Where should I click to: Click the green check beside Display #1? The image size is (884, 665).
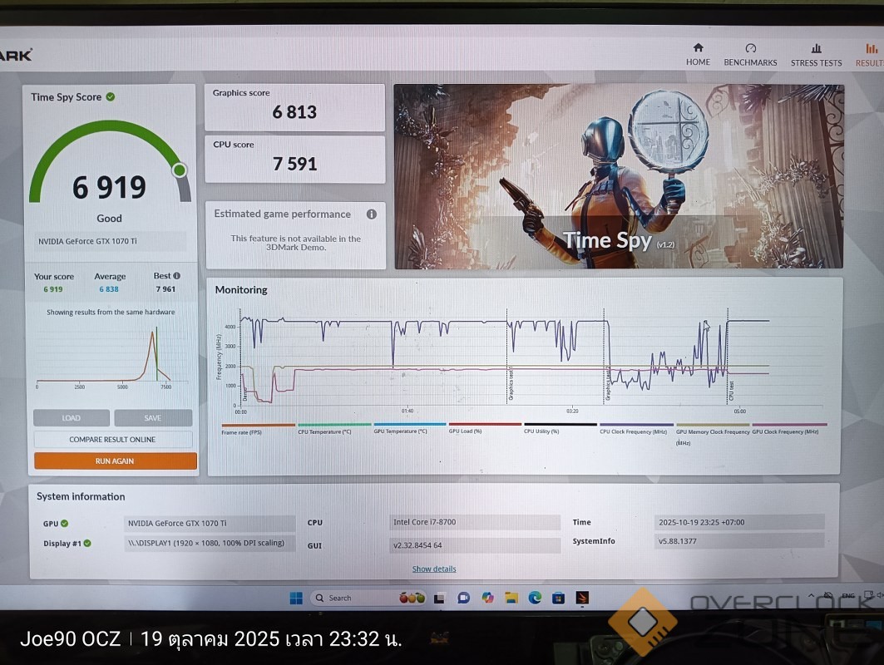click(87, 544)
